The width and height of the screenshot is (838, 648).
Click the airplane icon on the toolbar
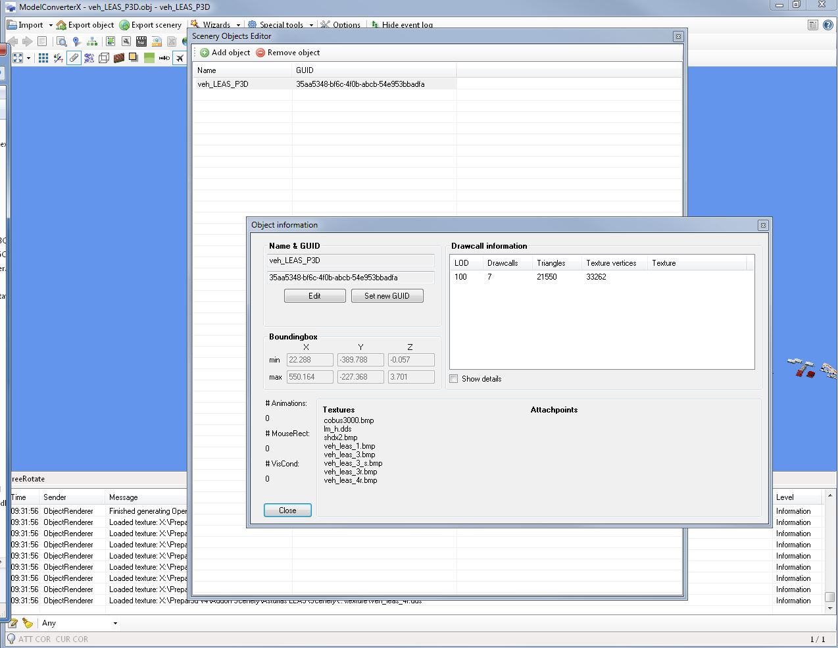[180, 57]
